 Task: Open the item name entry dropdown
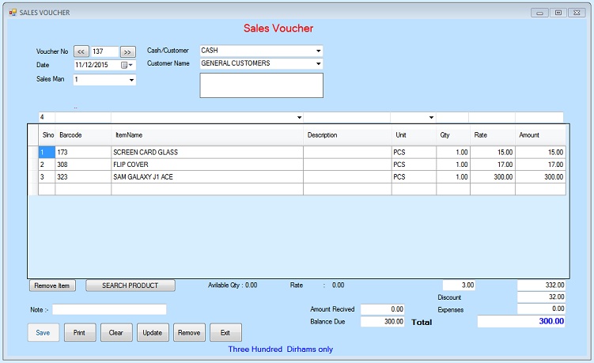click(299, 117)
